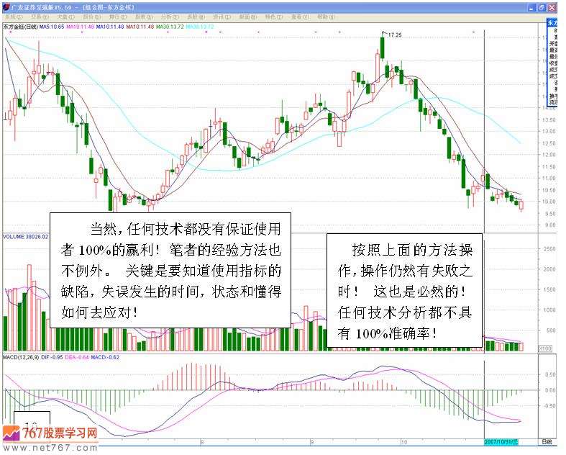Select the 东方金钰(日线) chart title label

pyautogui.click(x=21, y=27)
